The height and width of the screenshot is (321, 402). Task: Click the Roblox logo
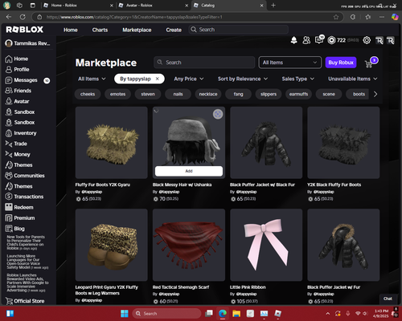[x=25, y=30]
